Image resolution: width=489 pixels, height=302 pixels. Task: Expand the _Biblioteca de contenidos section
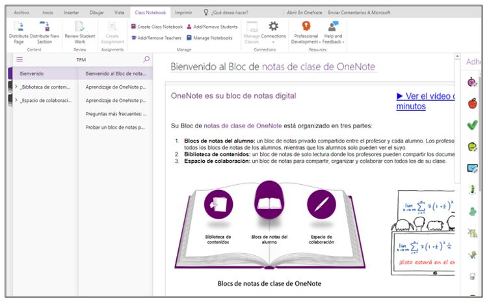(x=16, y=87)
